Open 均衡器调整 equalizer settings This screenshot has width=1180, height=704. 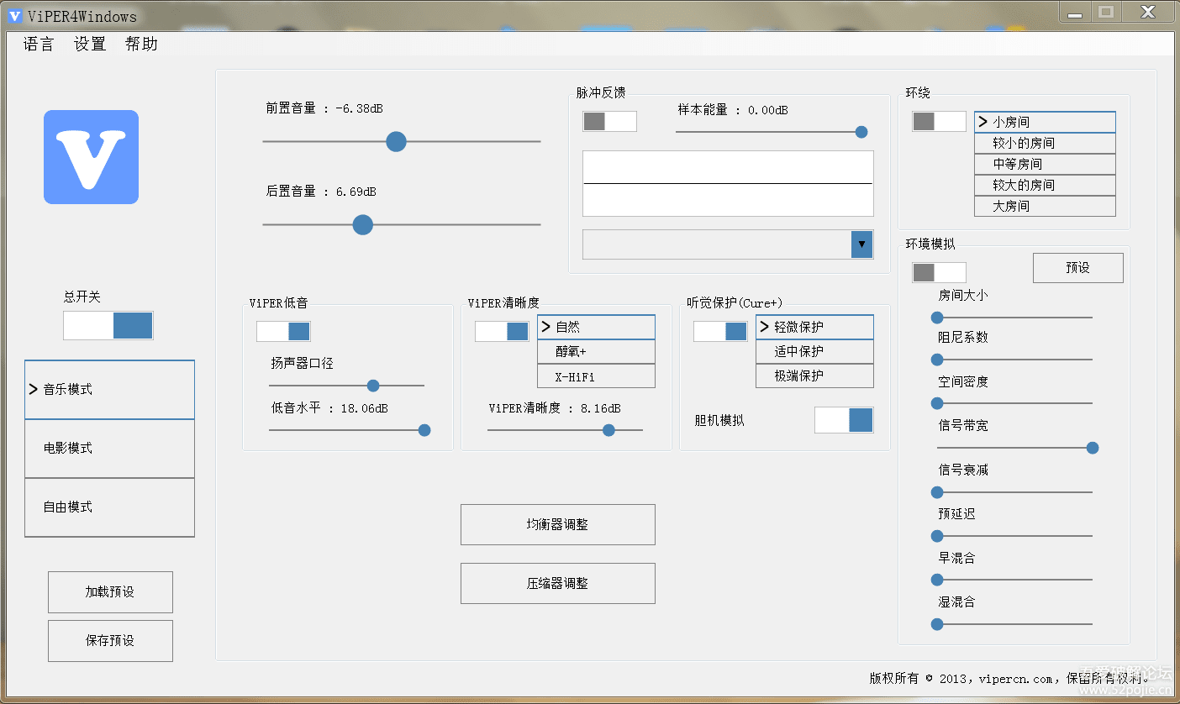point(558,525)
